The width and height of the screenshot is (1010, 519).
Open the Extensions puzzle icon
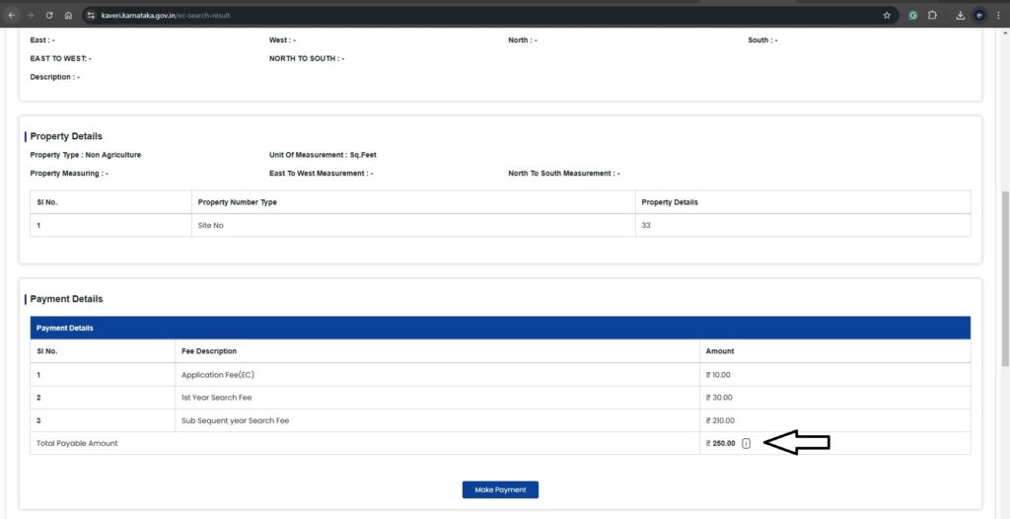coord(932,16)
